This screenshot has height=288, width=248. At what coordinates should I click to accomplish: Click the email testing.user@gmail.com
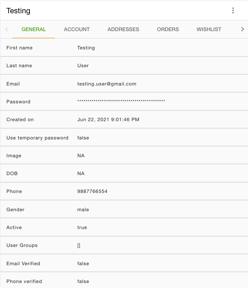click(107, 84)
